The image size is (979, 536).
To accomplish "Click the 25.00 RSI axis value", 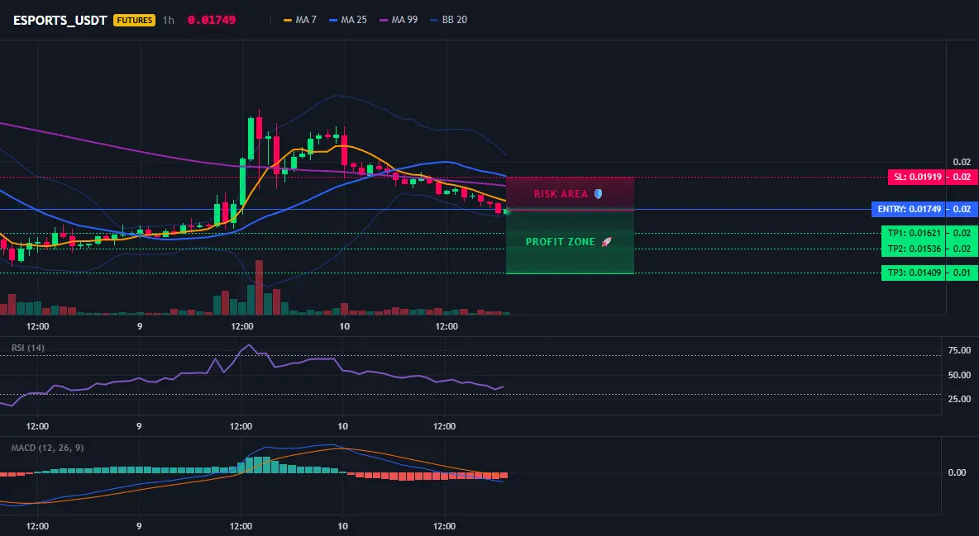I will [960, 400].
